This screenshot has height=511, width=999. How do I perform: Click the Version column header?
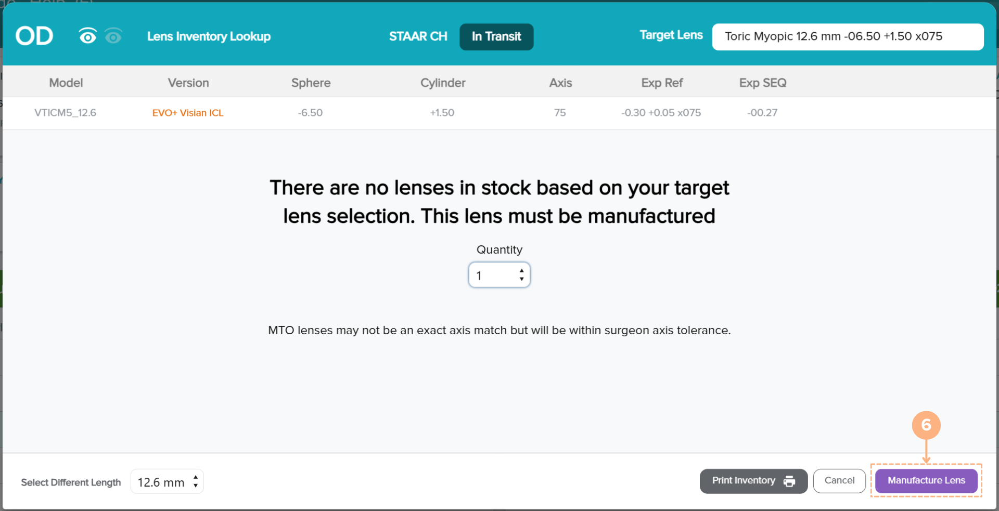pos(188,83)
